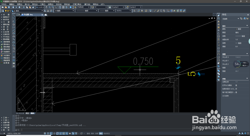The image size is (250, 136).
Task: Open the 文件(F) menu
Action: [4, 4]
